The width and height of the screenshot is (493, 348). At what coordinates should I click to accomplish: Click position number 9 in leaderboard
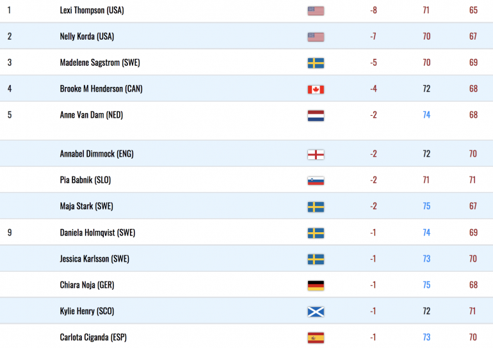tap(10, 232)
